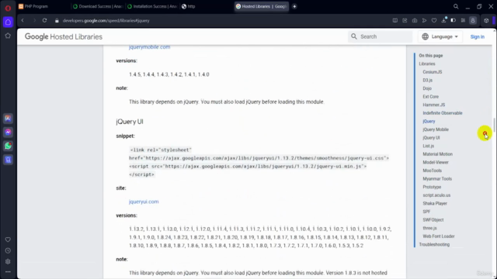Screen dimensions: 497x279
Task: Toggle the battery saver half-pill icon
Action: tap(454, 21)
